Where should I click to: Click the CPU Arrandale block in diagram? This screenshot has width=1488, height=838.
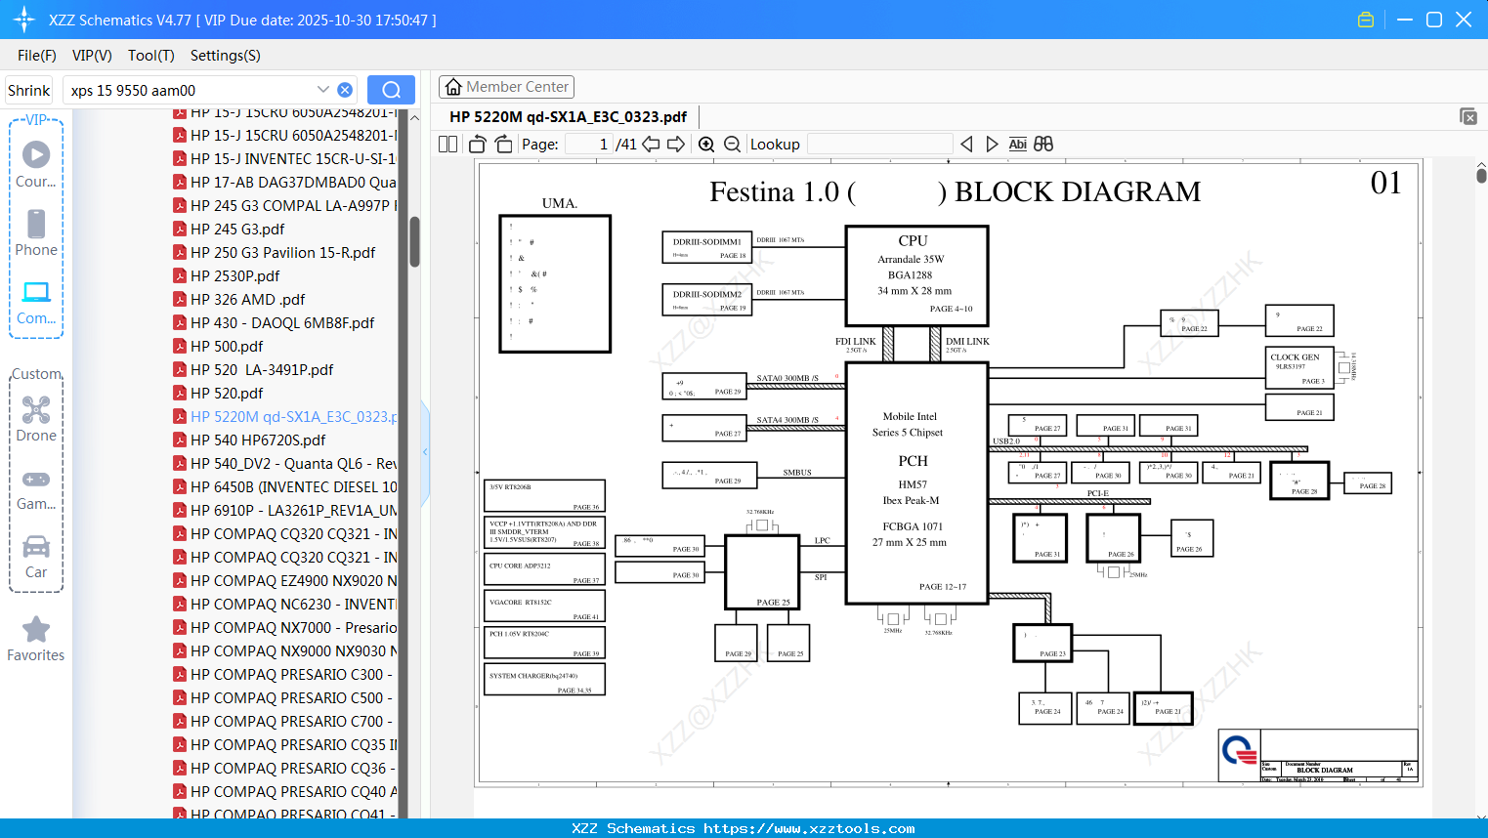tap(916, 276)
